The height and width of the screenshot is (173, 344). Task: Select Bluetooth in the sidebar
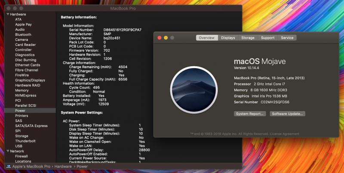point(23,35)
